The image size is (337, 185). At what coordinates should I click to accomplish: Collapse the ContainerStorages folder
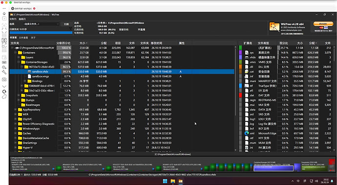pos(19,62)
